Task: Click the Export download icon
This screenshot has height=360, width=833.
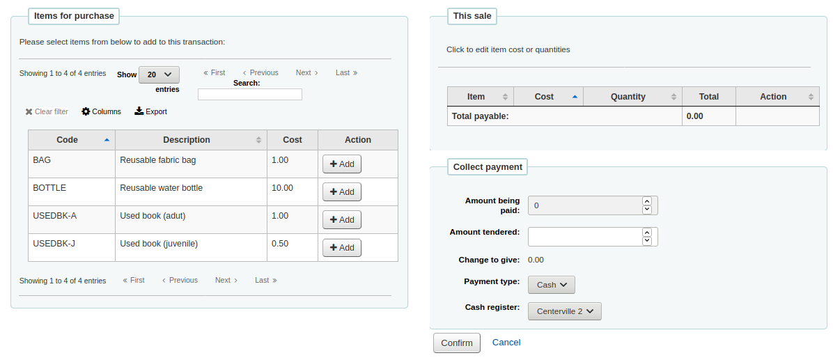Action: click(x=139, y=111)
